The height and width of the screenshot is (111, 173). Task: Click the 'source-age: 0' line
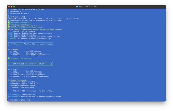pos(15,11)
